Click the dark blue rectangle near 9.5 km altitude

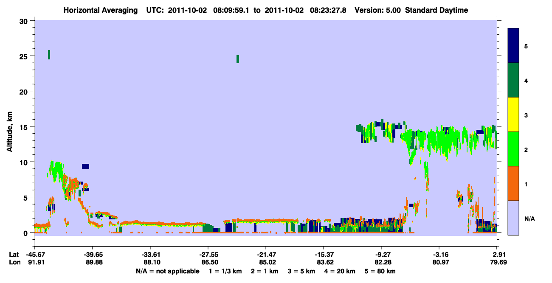click(85, 166)
